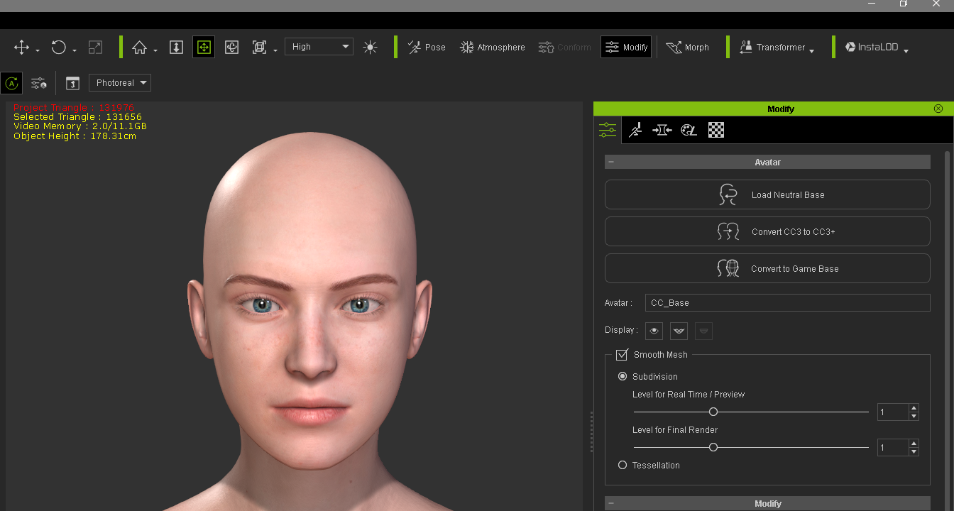
Task: Click Convert CC3 to CC3+ button
Action: pyautogui.click(x=767, y=231)
